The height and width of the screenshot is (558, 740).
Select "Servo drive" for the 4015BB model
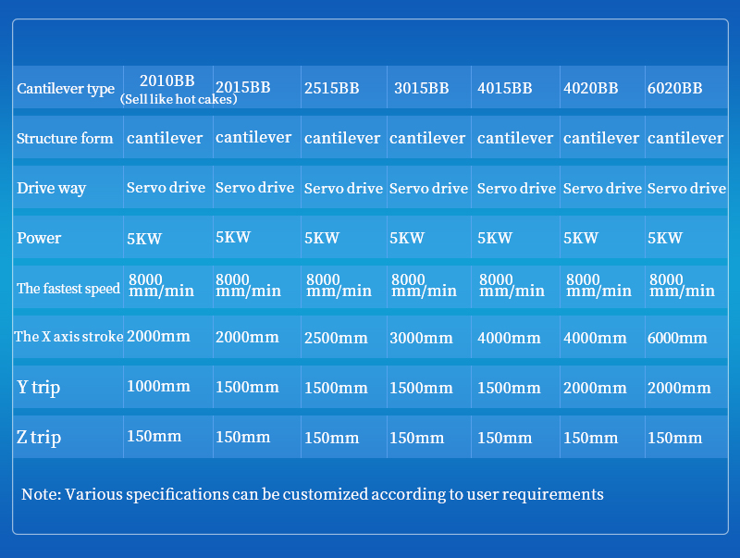point(517,189)
